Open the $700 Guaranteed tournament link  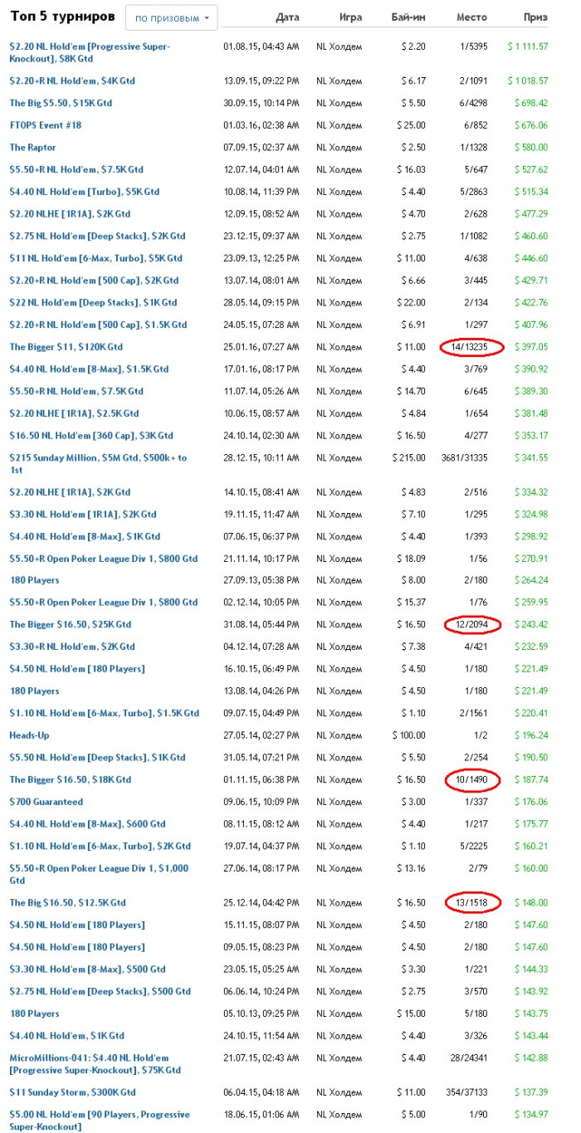tap(46, 802)
